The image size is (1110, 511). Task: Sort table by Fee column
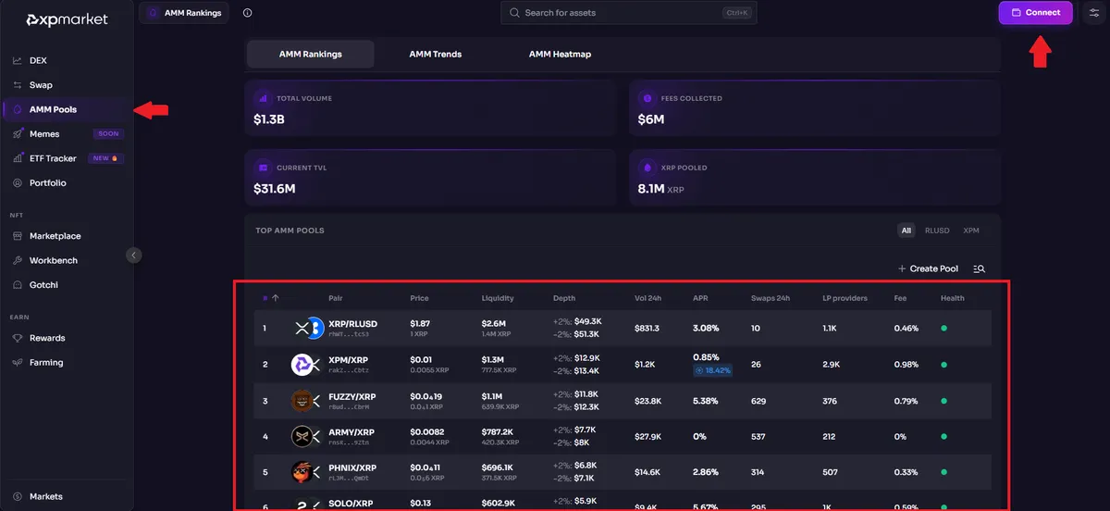pyautogui.click(x=900, y=298)
